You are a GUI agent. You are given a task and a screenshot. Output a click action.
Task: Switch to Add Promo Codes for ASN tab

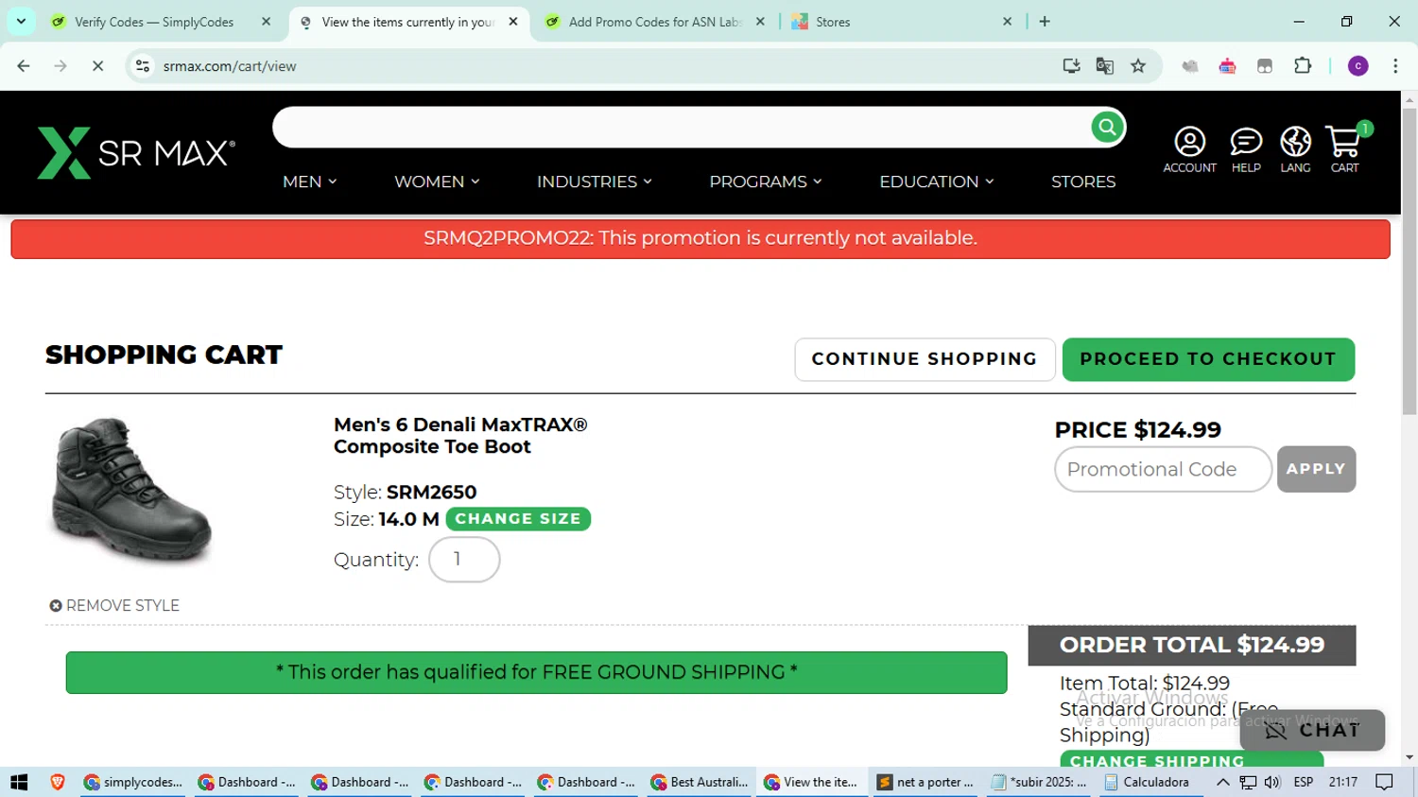[656, 22]
